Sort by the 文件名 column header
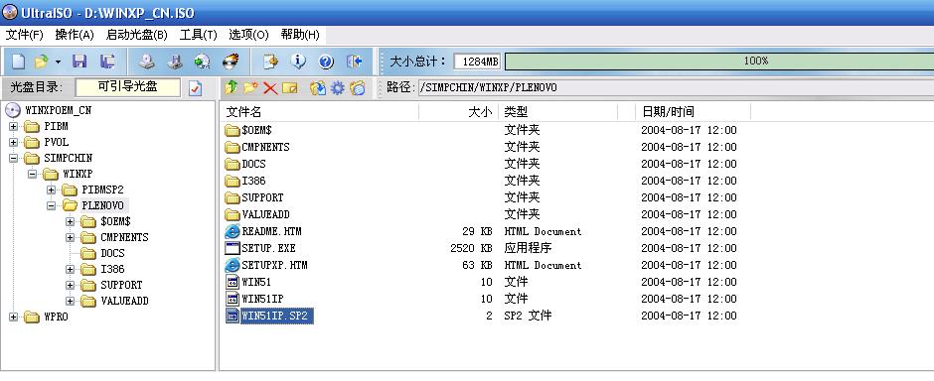The image size is (934, 381). [x=320, y=112]
